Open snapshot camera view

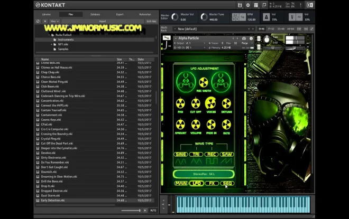tap(244, 39)
